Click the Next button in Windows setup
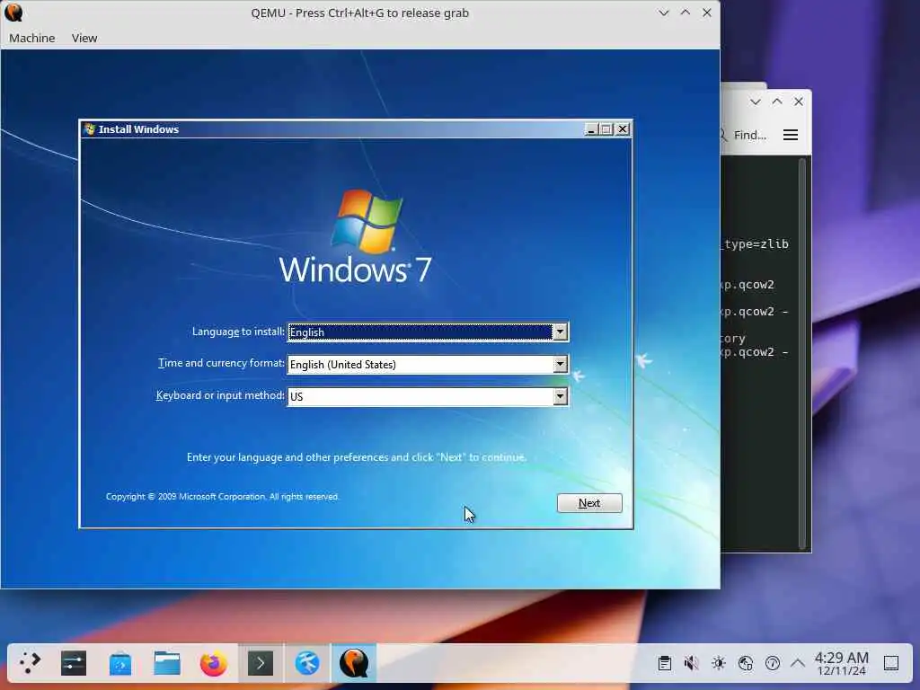Image resolution: width=920 pixels, height=690 pixels. [589, 503]
